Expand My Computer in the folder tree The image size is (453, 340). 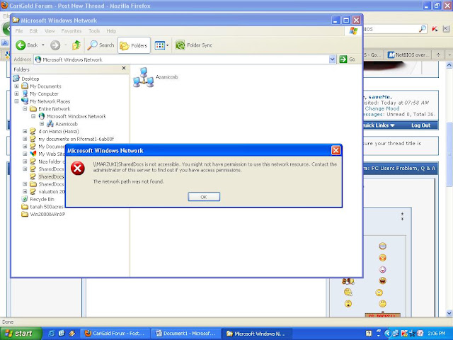coord(16,93)
